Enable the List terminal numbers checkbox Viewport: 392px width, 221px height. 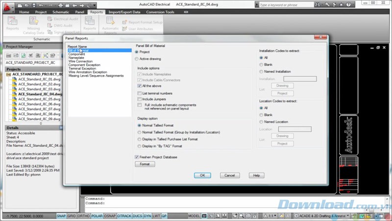point(140,93)
